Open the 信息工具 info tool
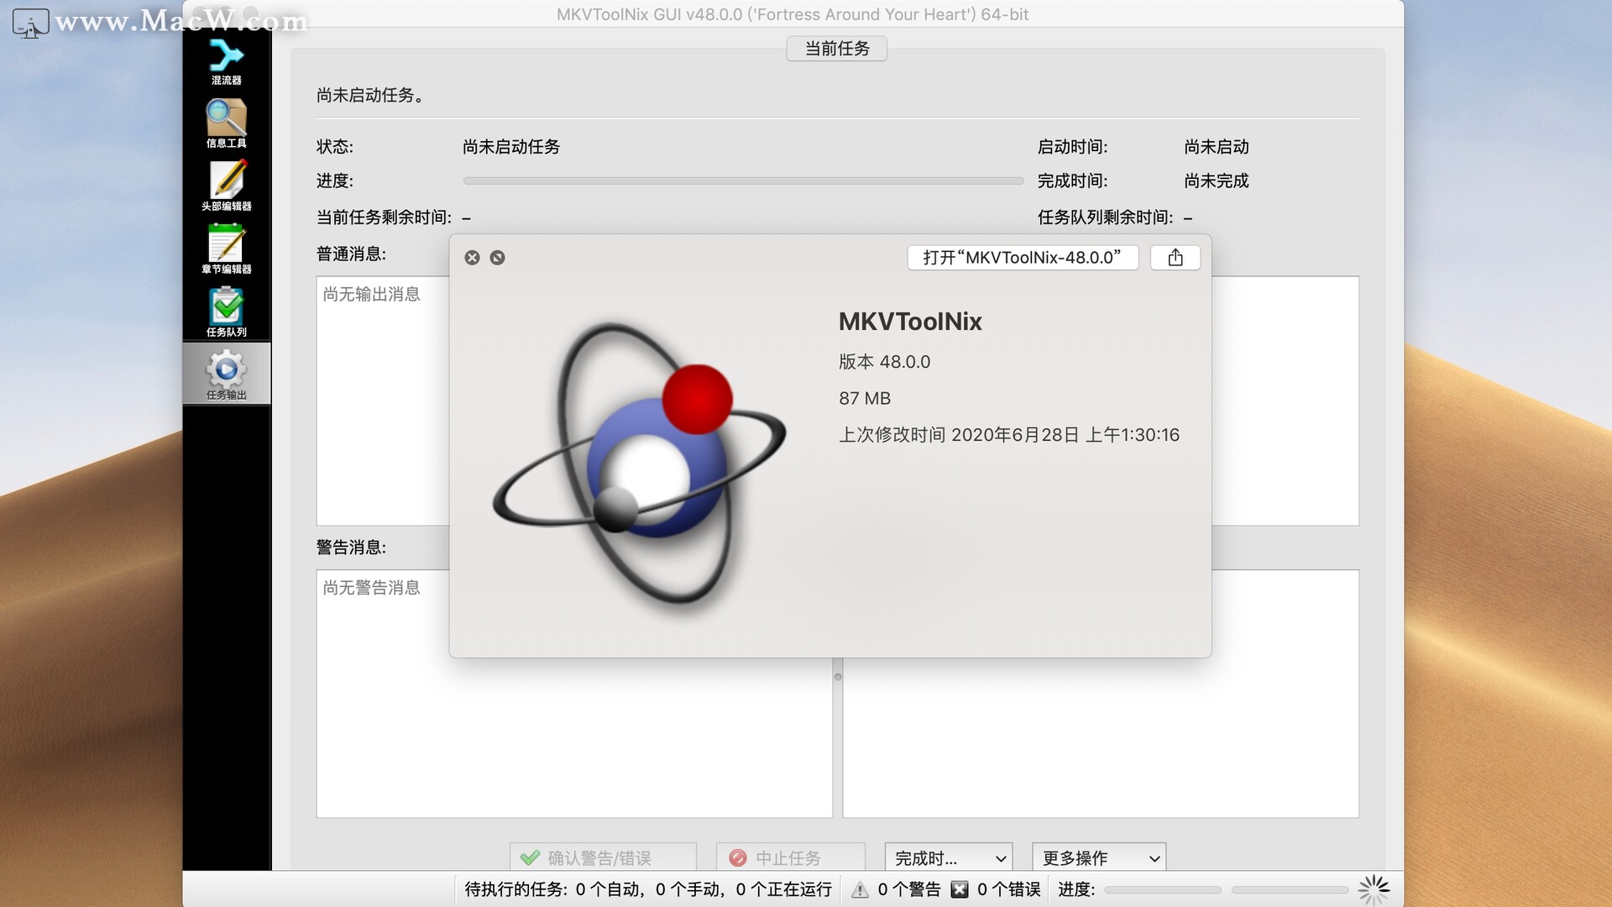The width and height of the screenshot is (1612, 907). pos(227,123)
